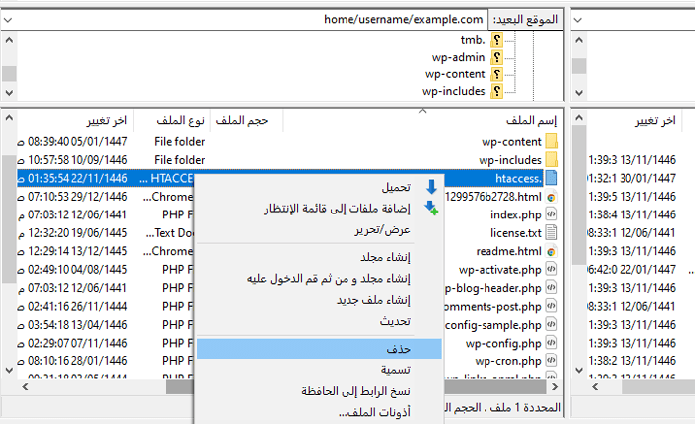This screenshot has height=425, width=695.
Task: Click the wp-includes tree folder question-mark icon
Action: tap(496, 91)
